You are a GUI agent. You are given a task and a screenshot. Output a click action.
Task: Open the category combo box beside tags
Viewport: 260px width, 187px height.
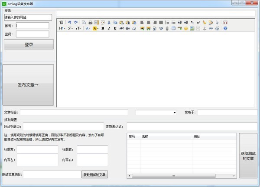pos(156,112)
